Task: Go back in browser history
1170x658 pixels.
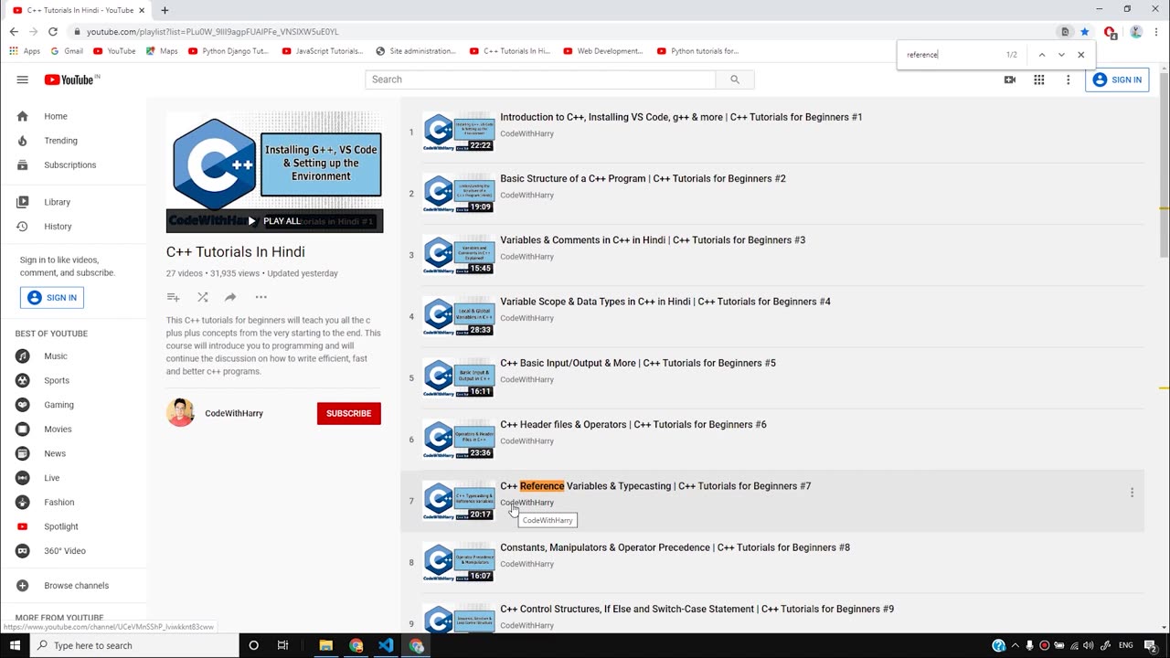Action: (x=14, y=31)
